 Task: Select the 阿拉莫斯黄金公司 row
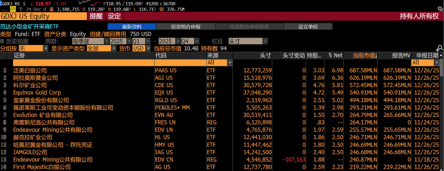tap(220, 78)
